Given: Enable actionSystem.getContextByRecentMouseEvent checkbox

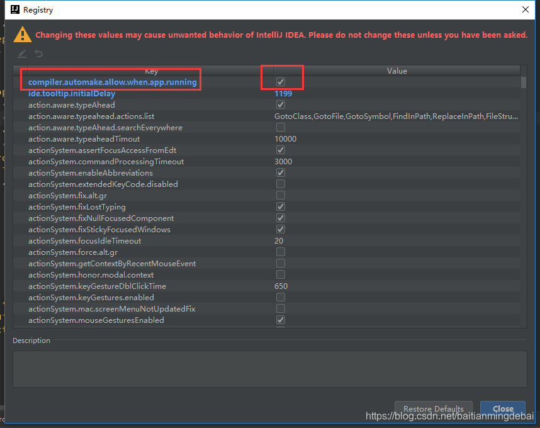Looking at the screenshot, I should [x=281, y=264].
